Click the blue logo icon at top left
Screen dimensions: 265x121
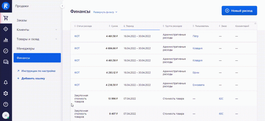click(6, 6)
